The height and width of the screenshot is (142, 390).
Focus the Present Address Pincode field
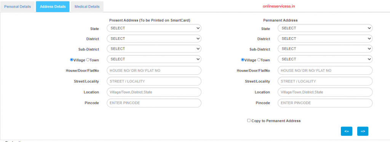[x=154, y=103]
